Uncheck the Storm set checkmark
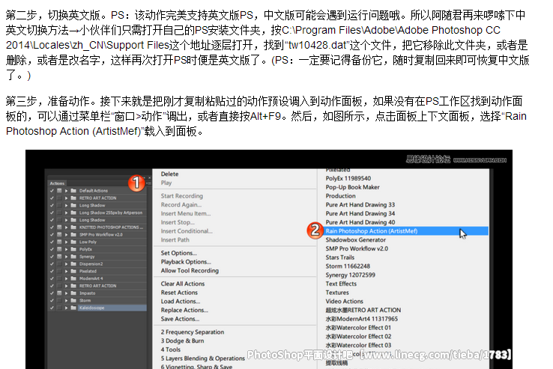This screenshot has height=369, width=553. tap(52, 301)
